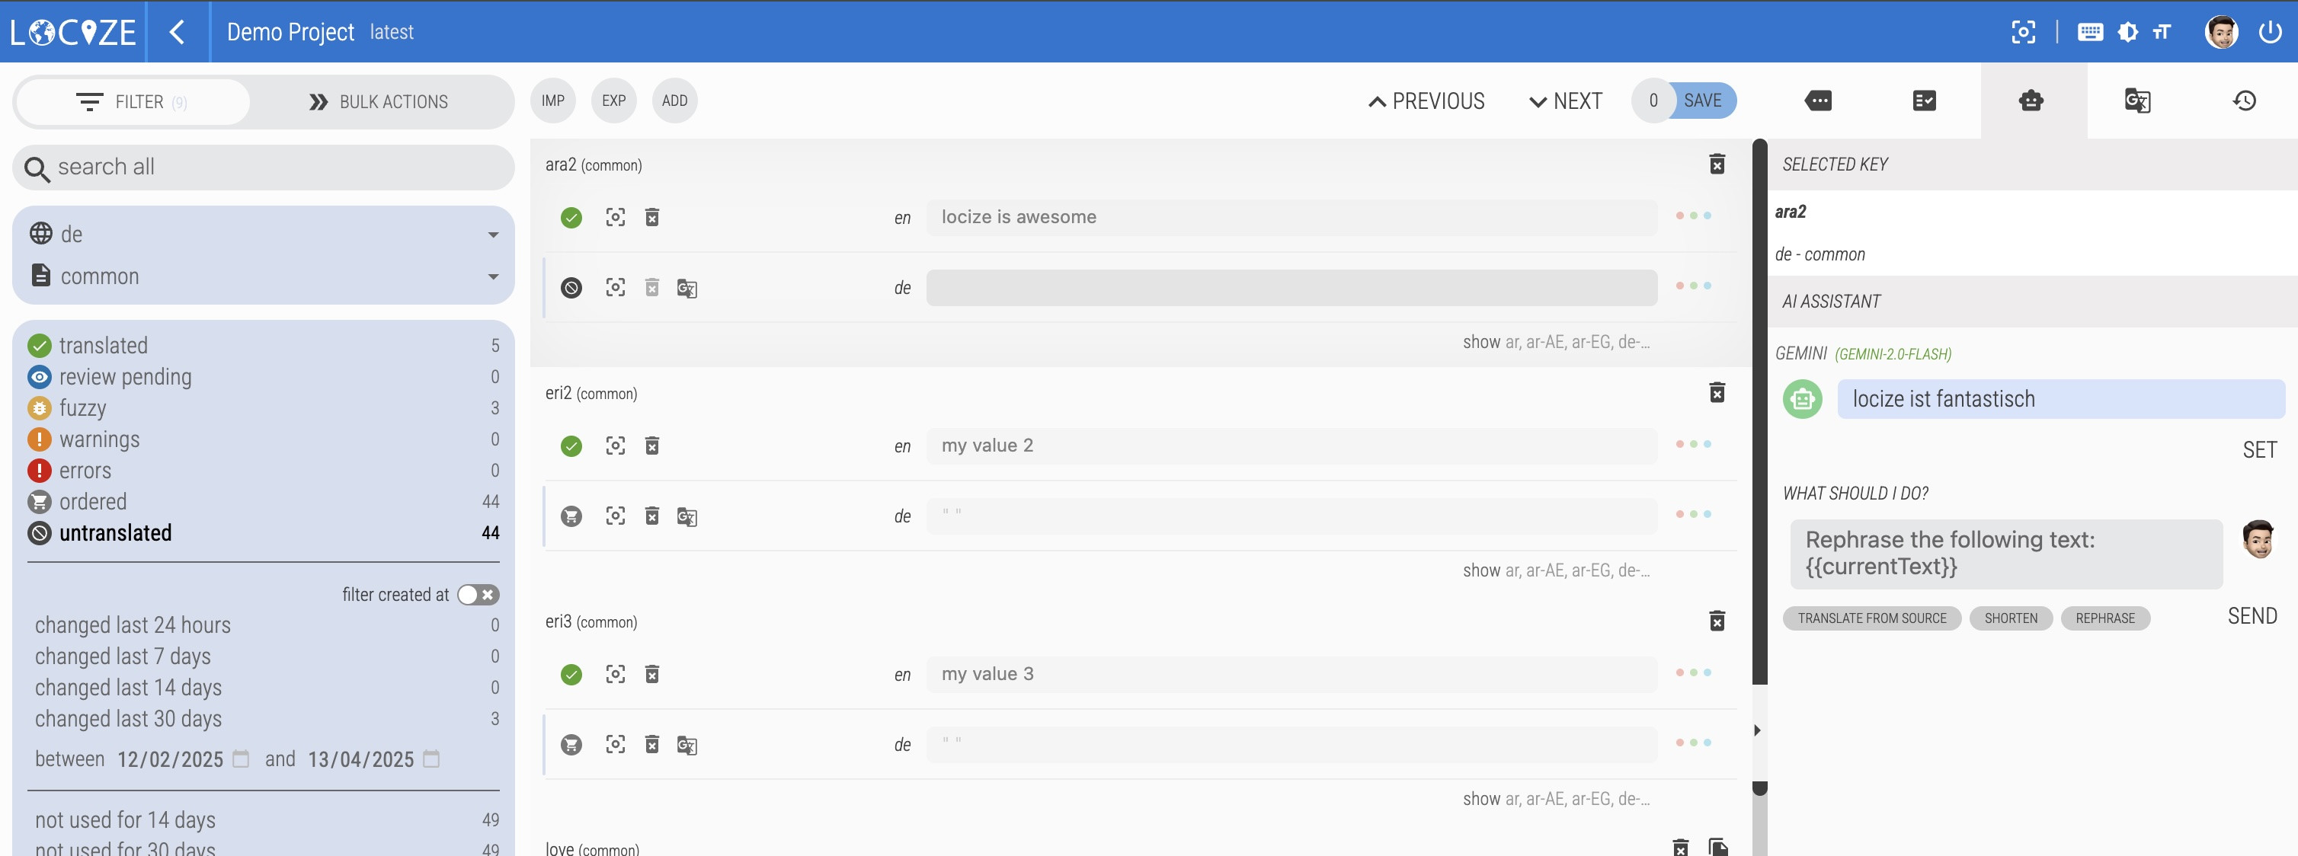Toggle the untranslated status filter

click(115, 533)
